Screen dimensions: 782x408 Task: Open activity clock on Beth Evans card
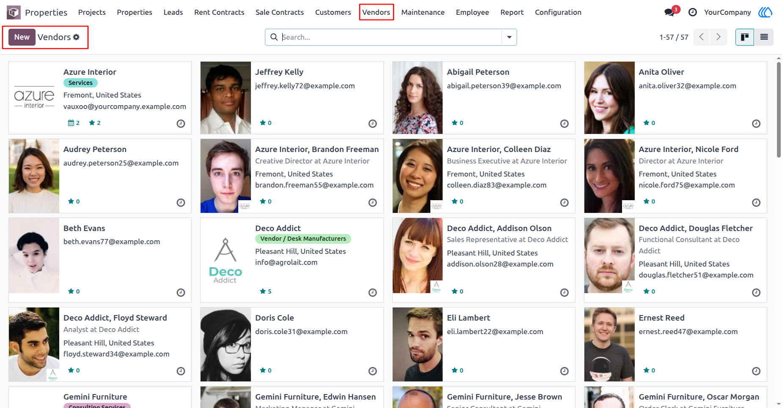[x=181, y=293]
